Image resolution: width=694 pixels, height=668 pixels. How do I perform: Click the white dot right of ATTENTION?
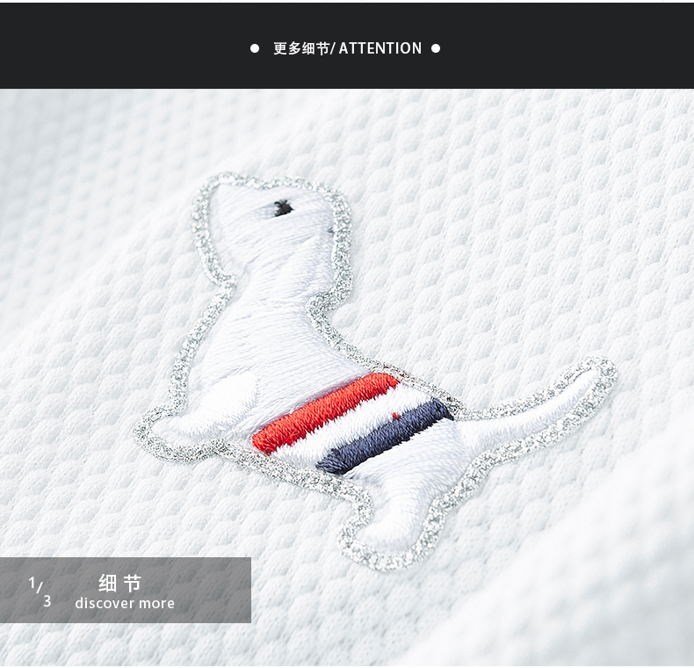(436, 48)
